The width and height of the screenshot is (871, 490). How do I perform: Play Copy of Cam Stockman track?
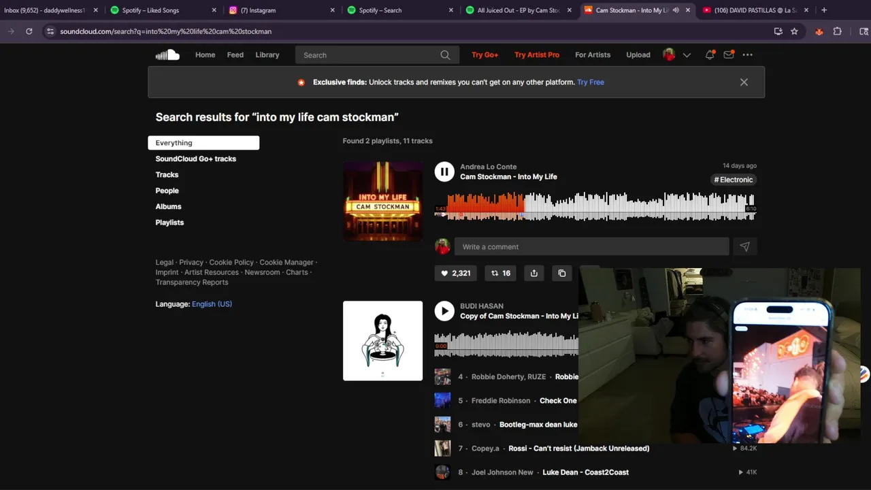(444, 311)
